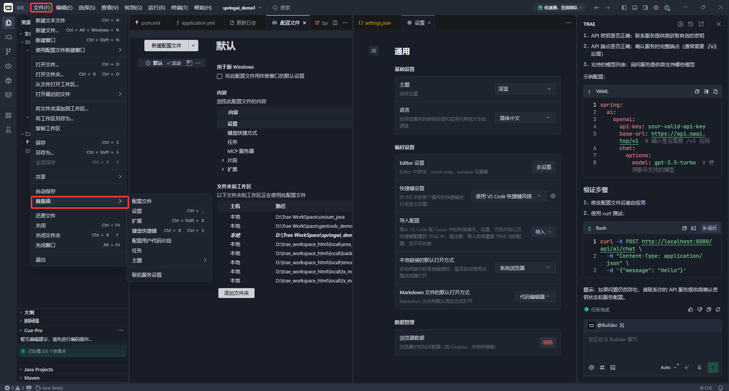Open the keybinding style dropdown
The height and width of the screenshot is (391, 729).
[x=509, y=196]
